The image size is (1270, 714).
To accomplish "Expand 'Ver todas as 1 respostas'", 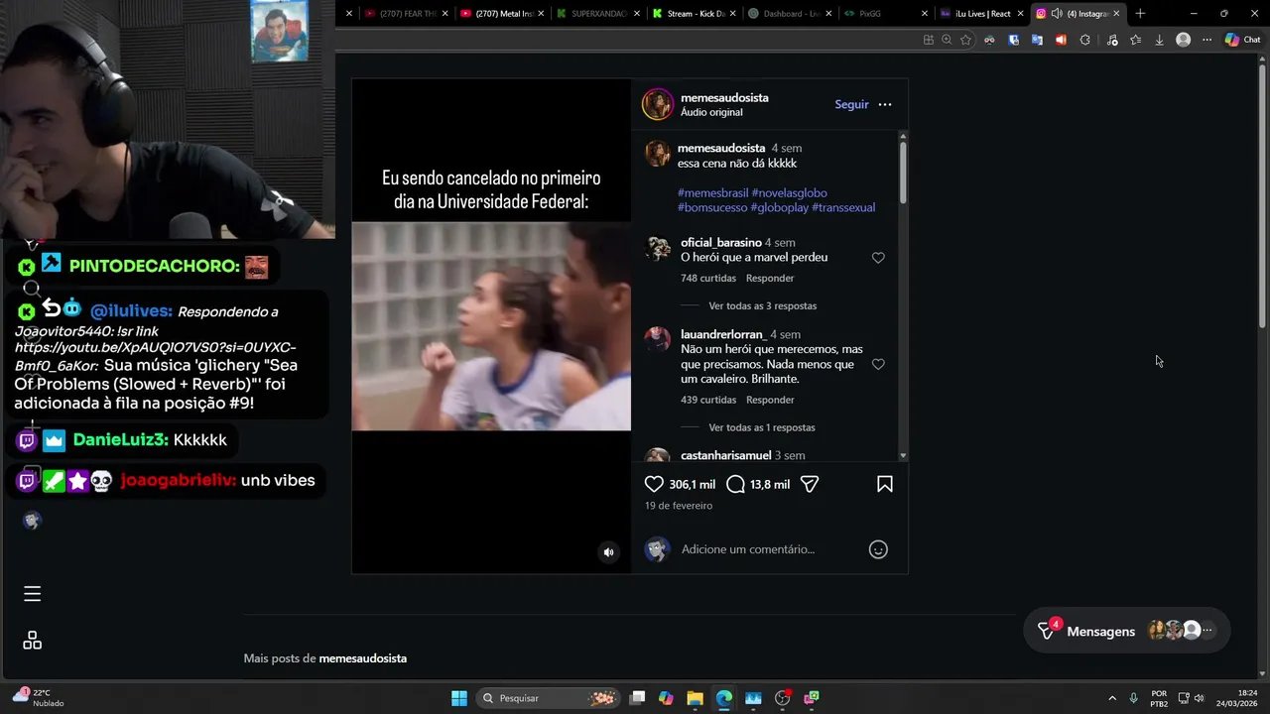I will coord(762,427).
